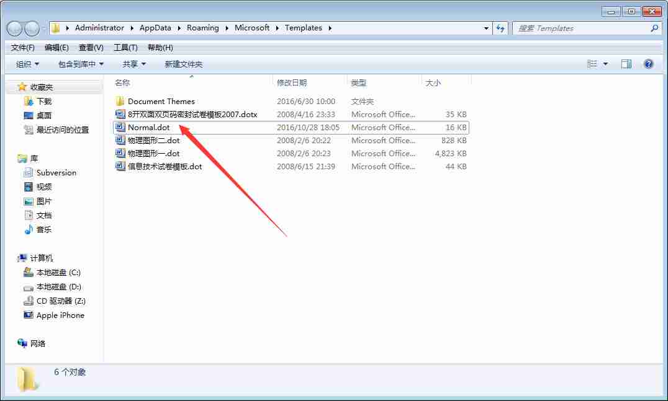
Task: Click the folder icon in the address bar
Action: 56,28
